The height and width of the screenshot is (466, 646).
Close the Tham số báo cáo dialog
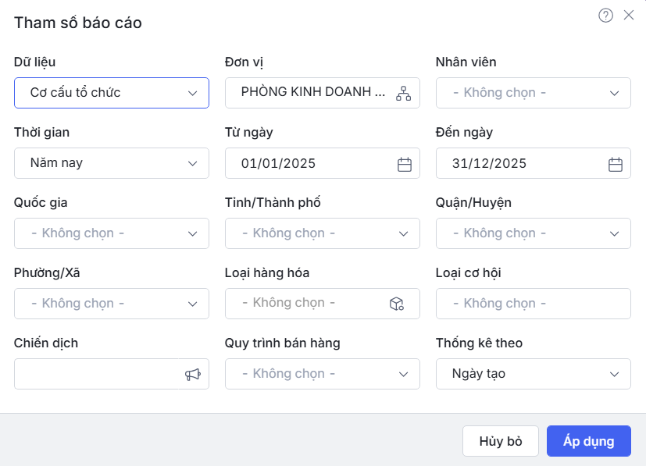tap(629, 15)
